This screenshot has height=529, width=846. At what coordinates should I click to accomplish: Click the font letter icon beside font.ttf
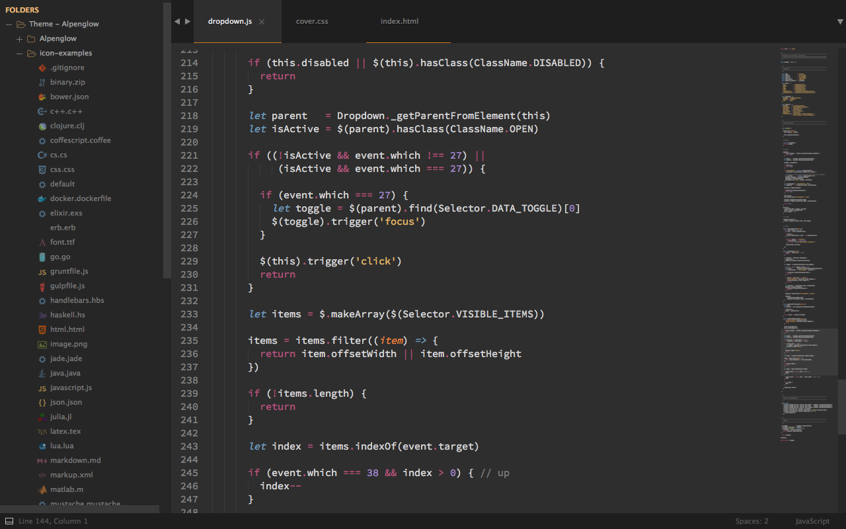point(42,242)
